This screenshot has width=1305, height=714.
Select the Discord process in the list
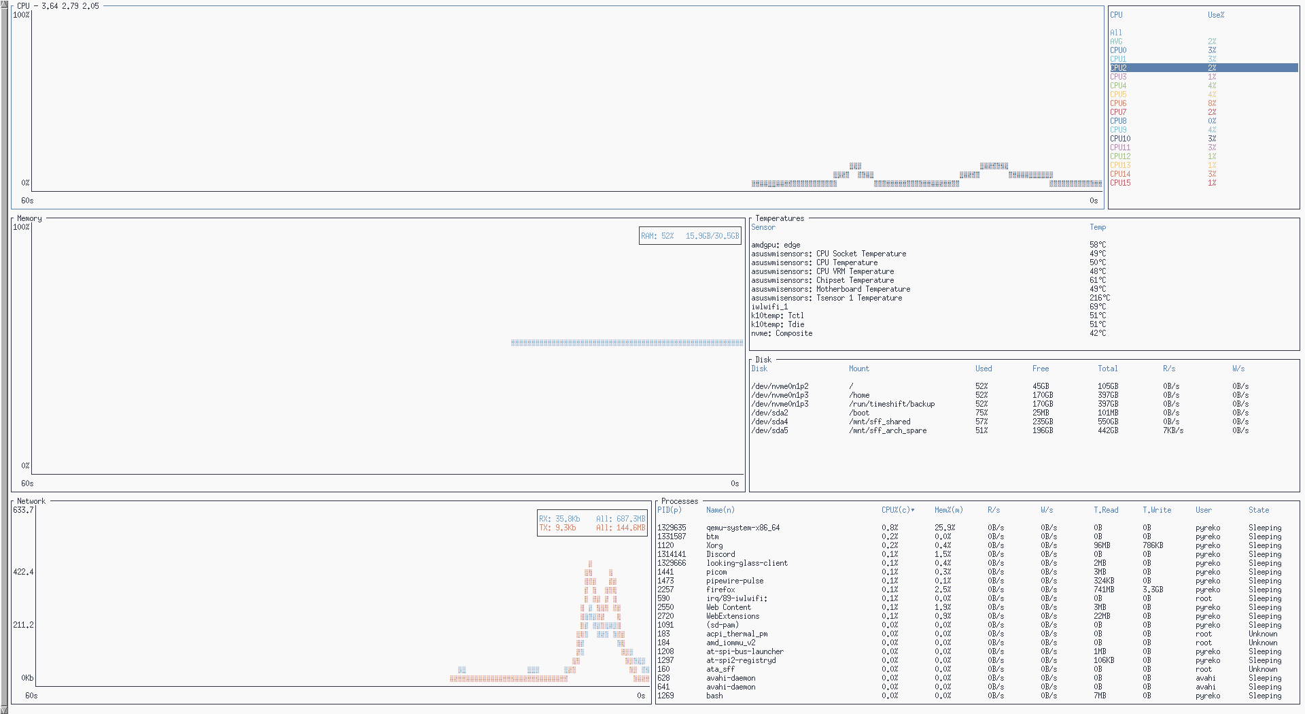point(720,554)
